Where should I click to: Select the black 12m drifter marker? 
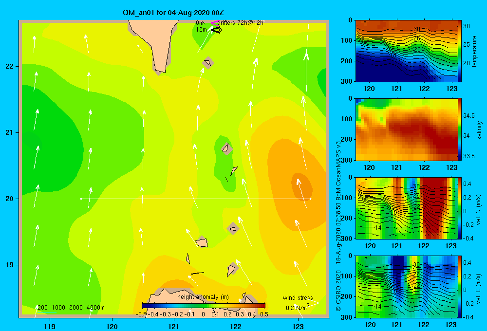point(216,30)
